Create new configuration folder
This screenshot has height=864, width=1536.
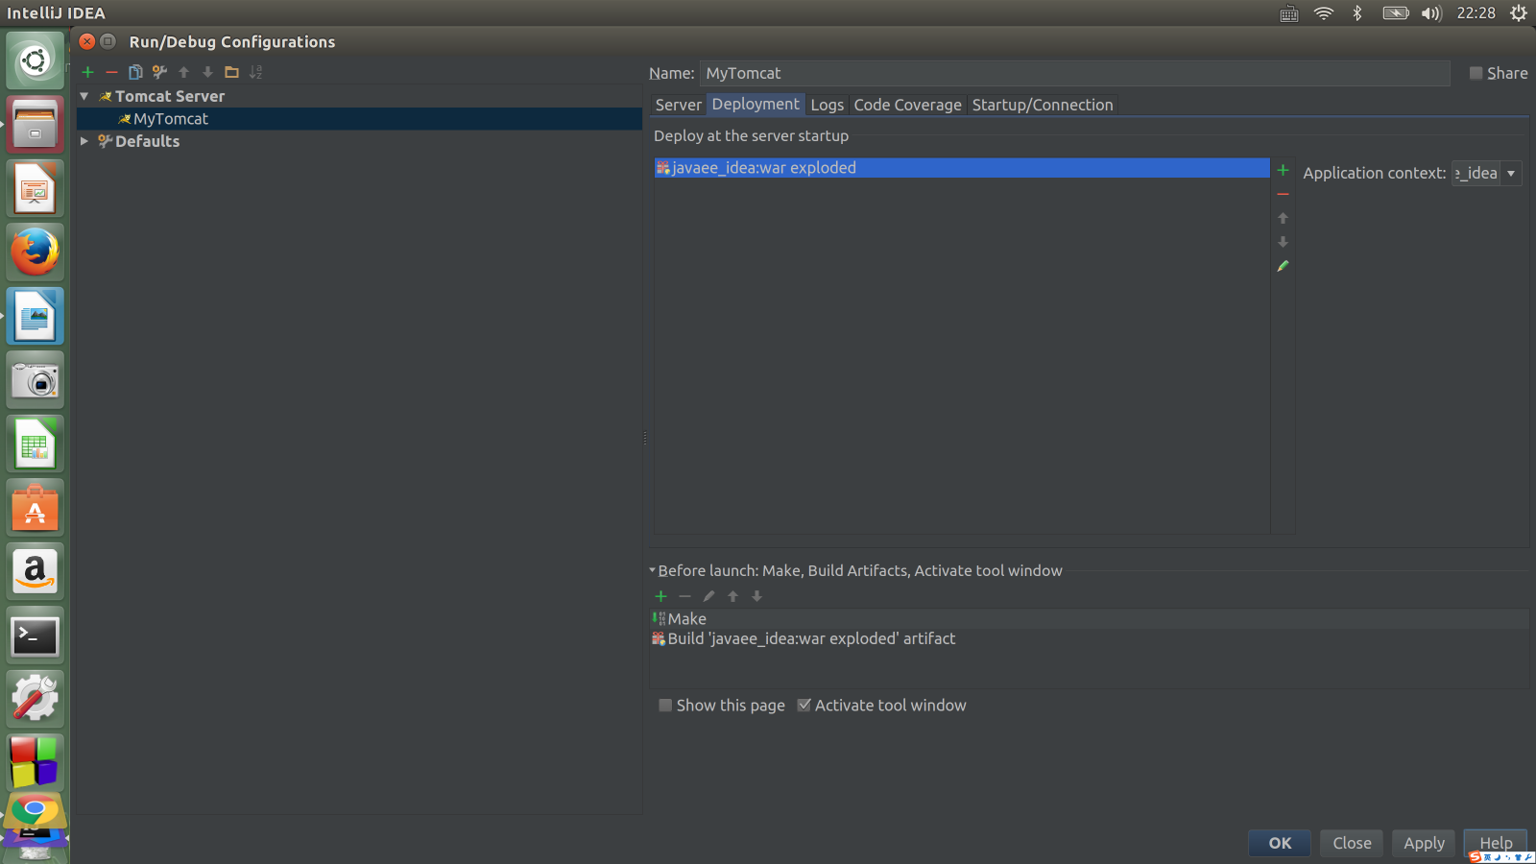(231, 72)
